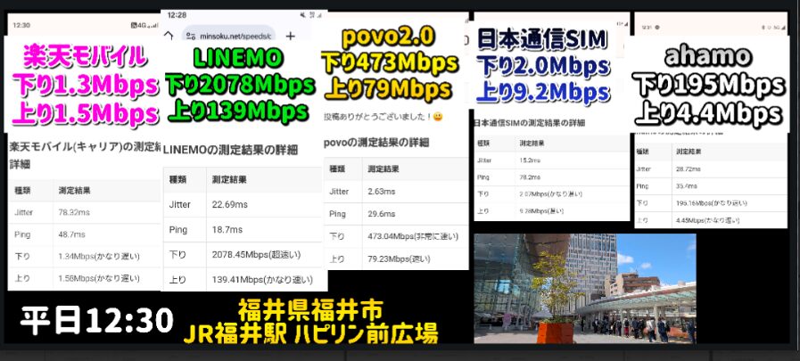The width and height of the screenshot is (800, 361).
Task: Open the JR Fukui station photo
Action: click(x=585, y=289)
